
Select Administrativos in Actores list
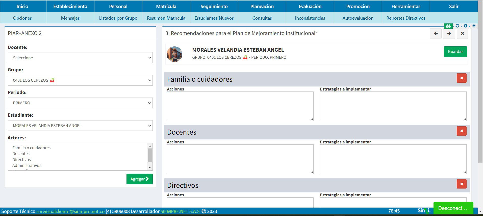click(x=27, y=165)
